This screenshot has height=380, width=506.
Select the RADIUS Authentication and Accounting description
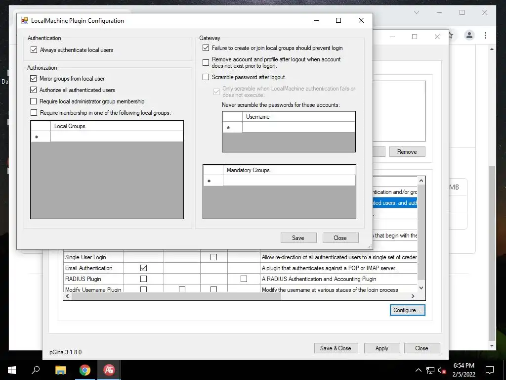pos(319,279)
